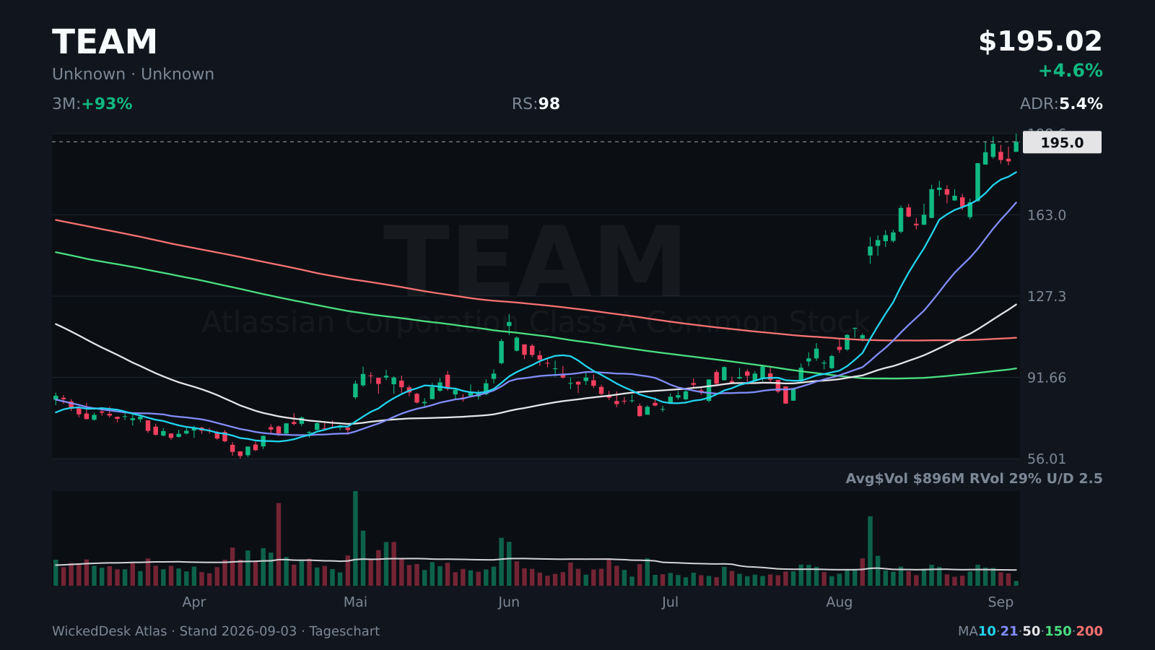
Task: Click the RS 98 rating
Action: click(x=536, y=104)
